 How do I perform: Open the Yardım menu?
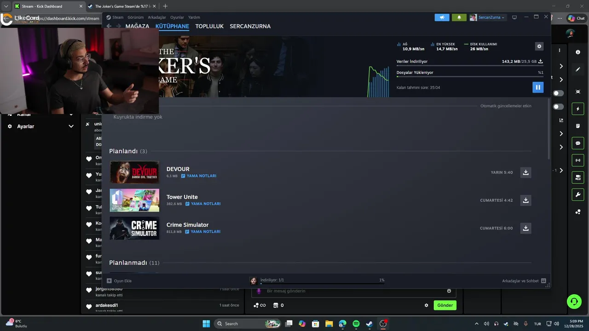tap(194, 17)
